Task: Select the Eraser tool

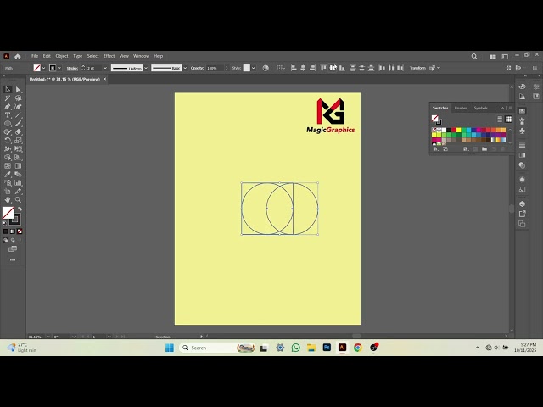Action: pos(19,132)
